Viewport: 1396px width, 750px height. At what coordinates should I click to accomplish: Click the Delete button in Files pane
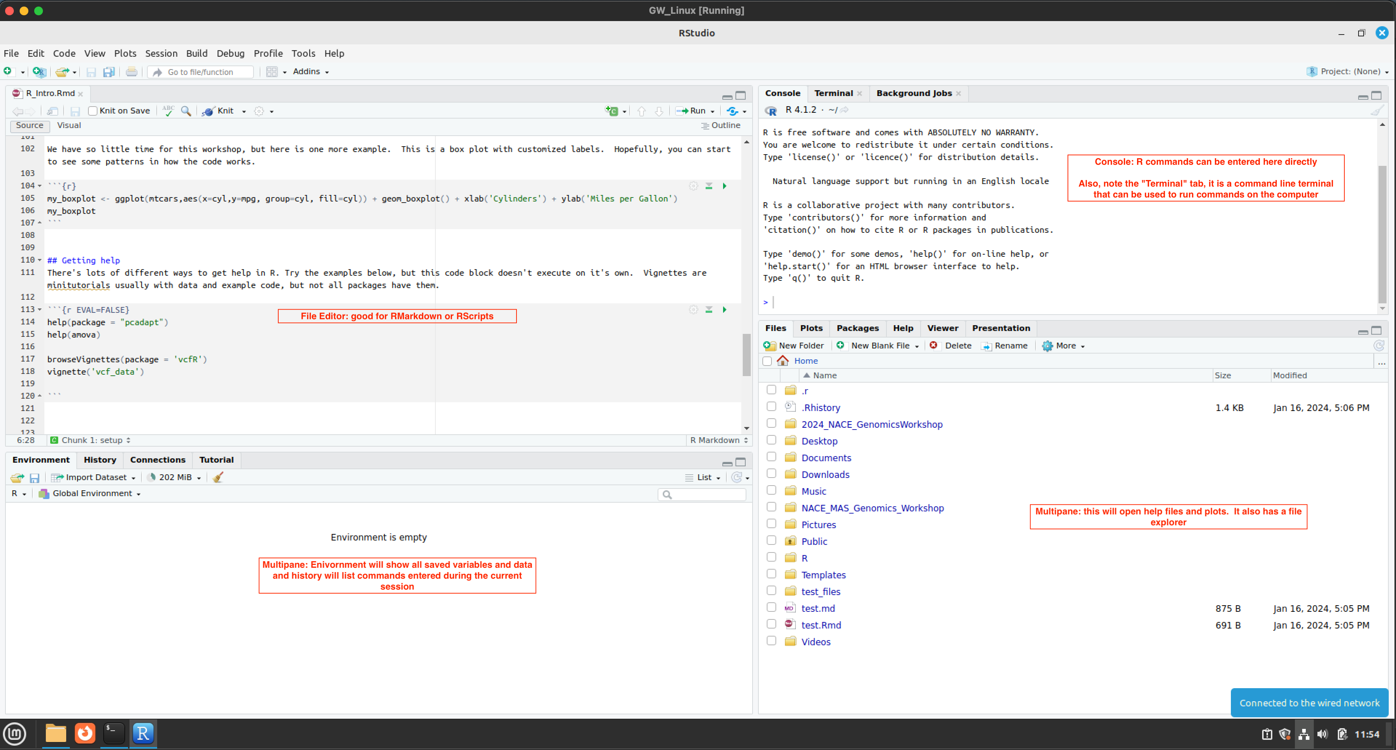950,345
